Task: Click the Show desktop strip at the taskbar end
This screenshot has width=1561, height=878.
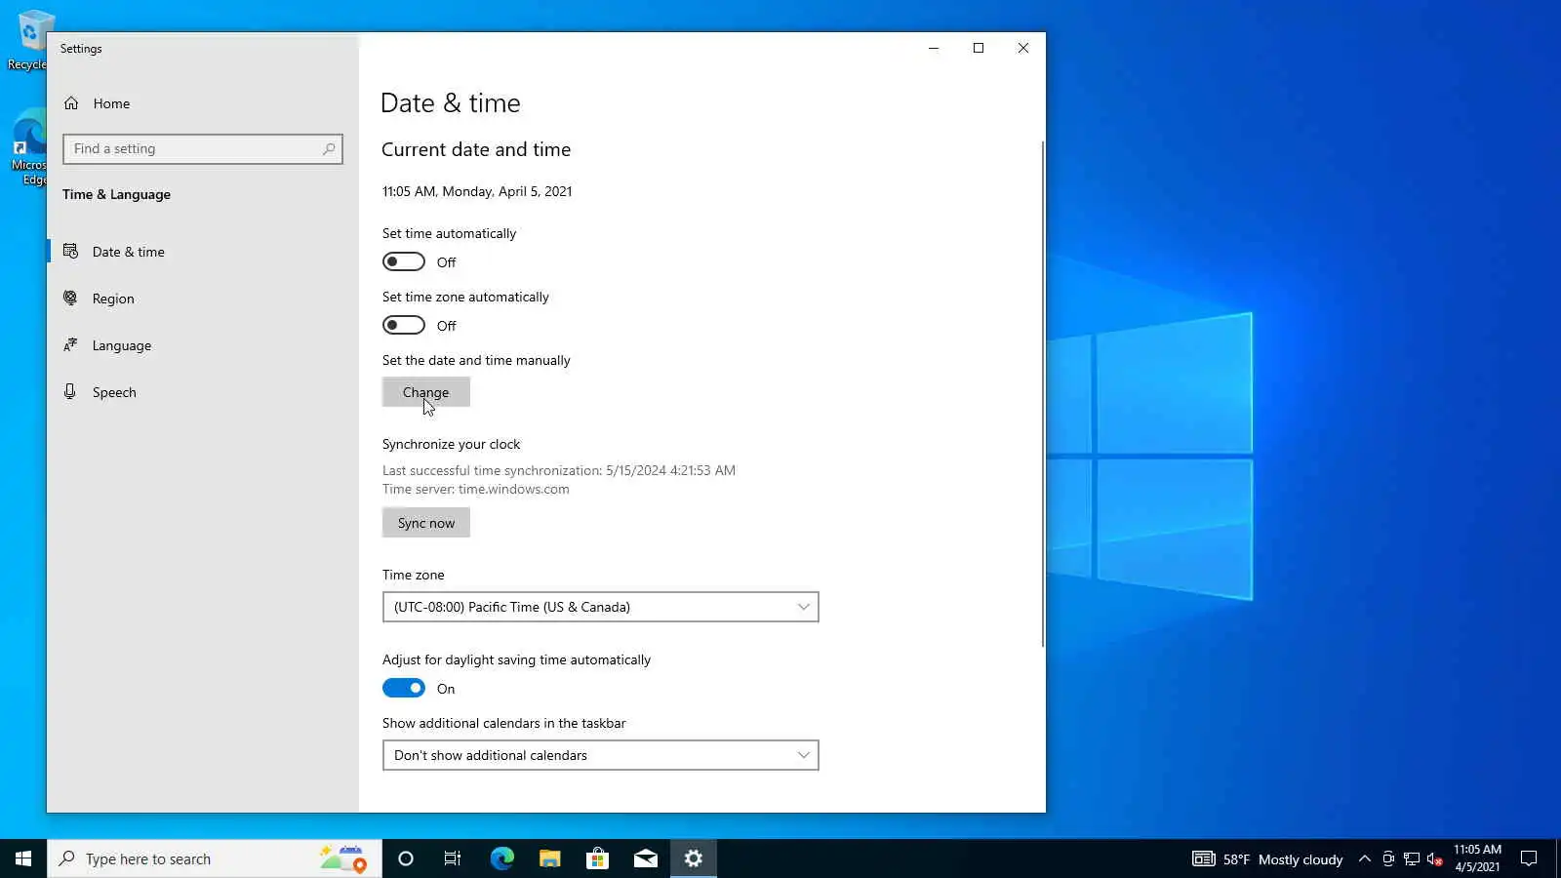Action: (x=1558, y=858)
